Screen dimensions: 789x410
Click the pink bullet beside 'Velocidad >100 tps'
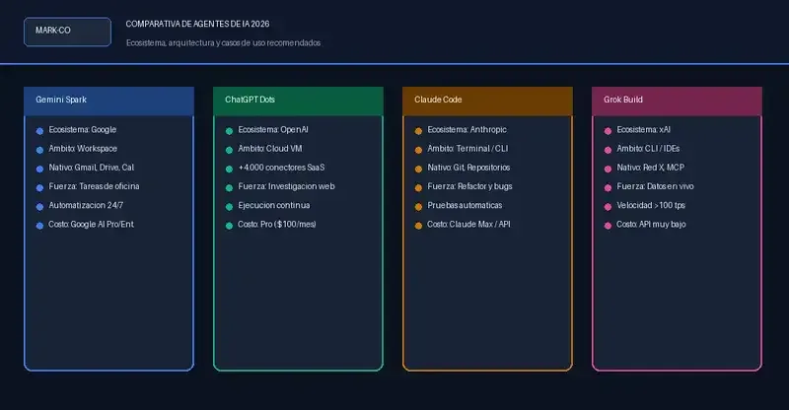[608, 206]
